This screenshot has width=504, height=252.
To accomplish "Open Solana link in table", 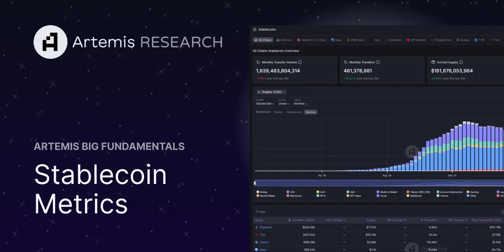I will [264, 242].
